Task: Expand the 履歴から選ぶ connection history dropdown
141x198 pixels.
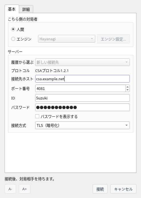Action: pos(82,62)
